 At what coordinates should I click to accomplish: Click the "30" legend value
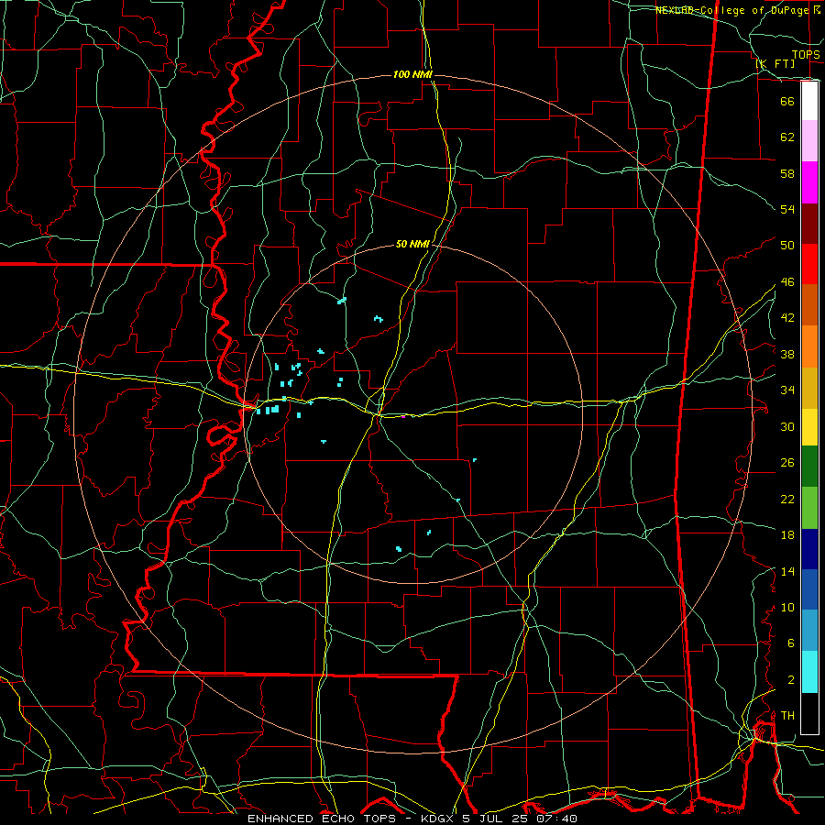point(787,426)
